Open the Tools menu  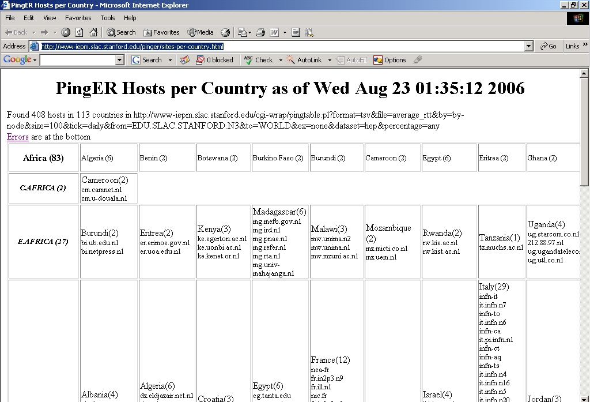[108, 18]
